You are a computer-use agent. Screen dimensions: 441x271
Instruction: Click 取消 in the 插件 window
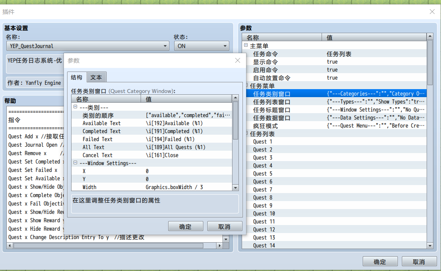pos(419,261)
